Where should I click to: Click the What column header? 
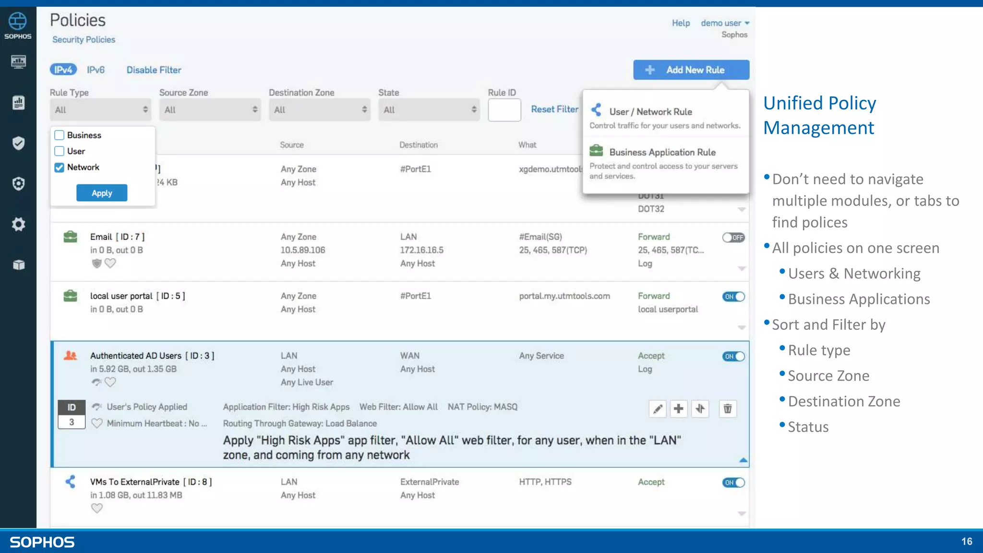527,145
